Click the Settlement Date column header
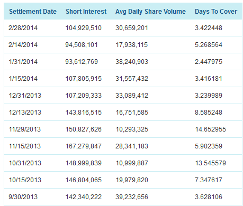Screen dimensions: 243x206 click(x=33, y=12)
